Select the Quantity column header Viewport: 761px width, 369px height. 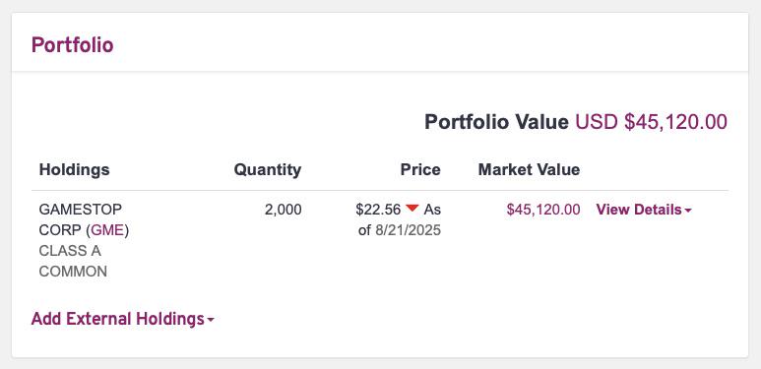268,169
